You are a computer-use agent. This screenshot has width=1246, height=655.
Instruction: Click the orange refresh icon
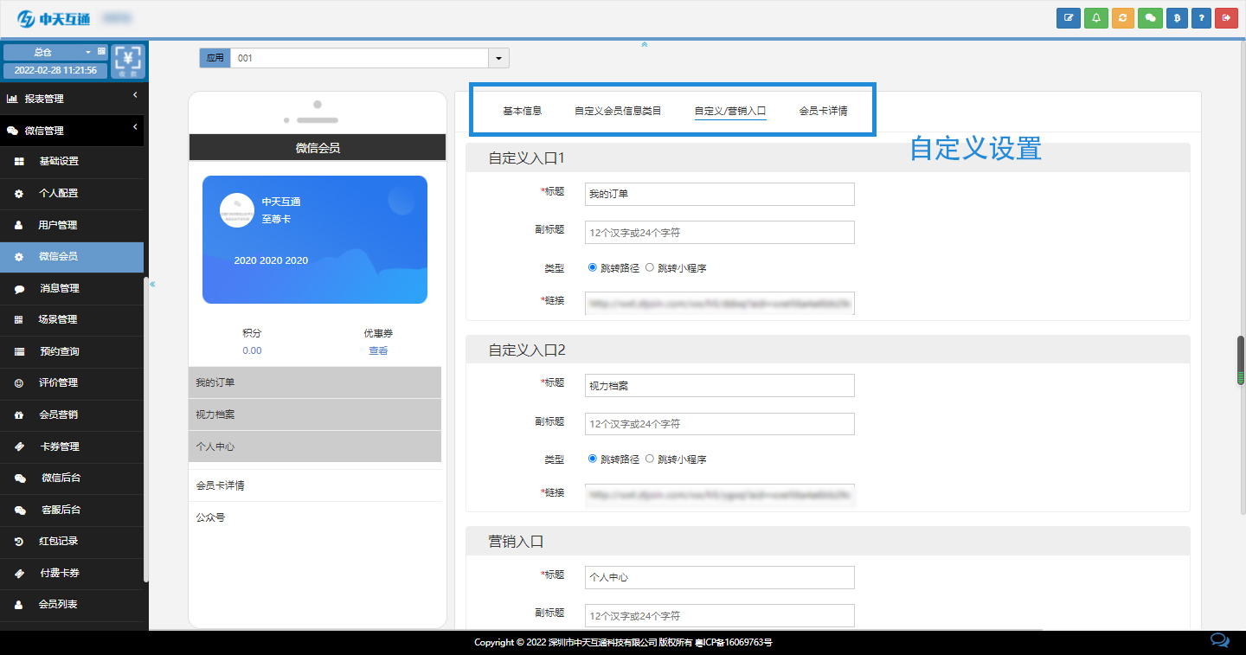click(x=1122, y=18)
